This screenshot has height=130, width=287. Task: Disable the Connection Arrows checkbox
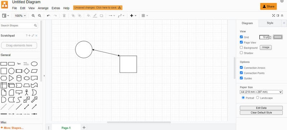241,67
